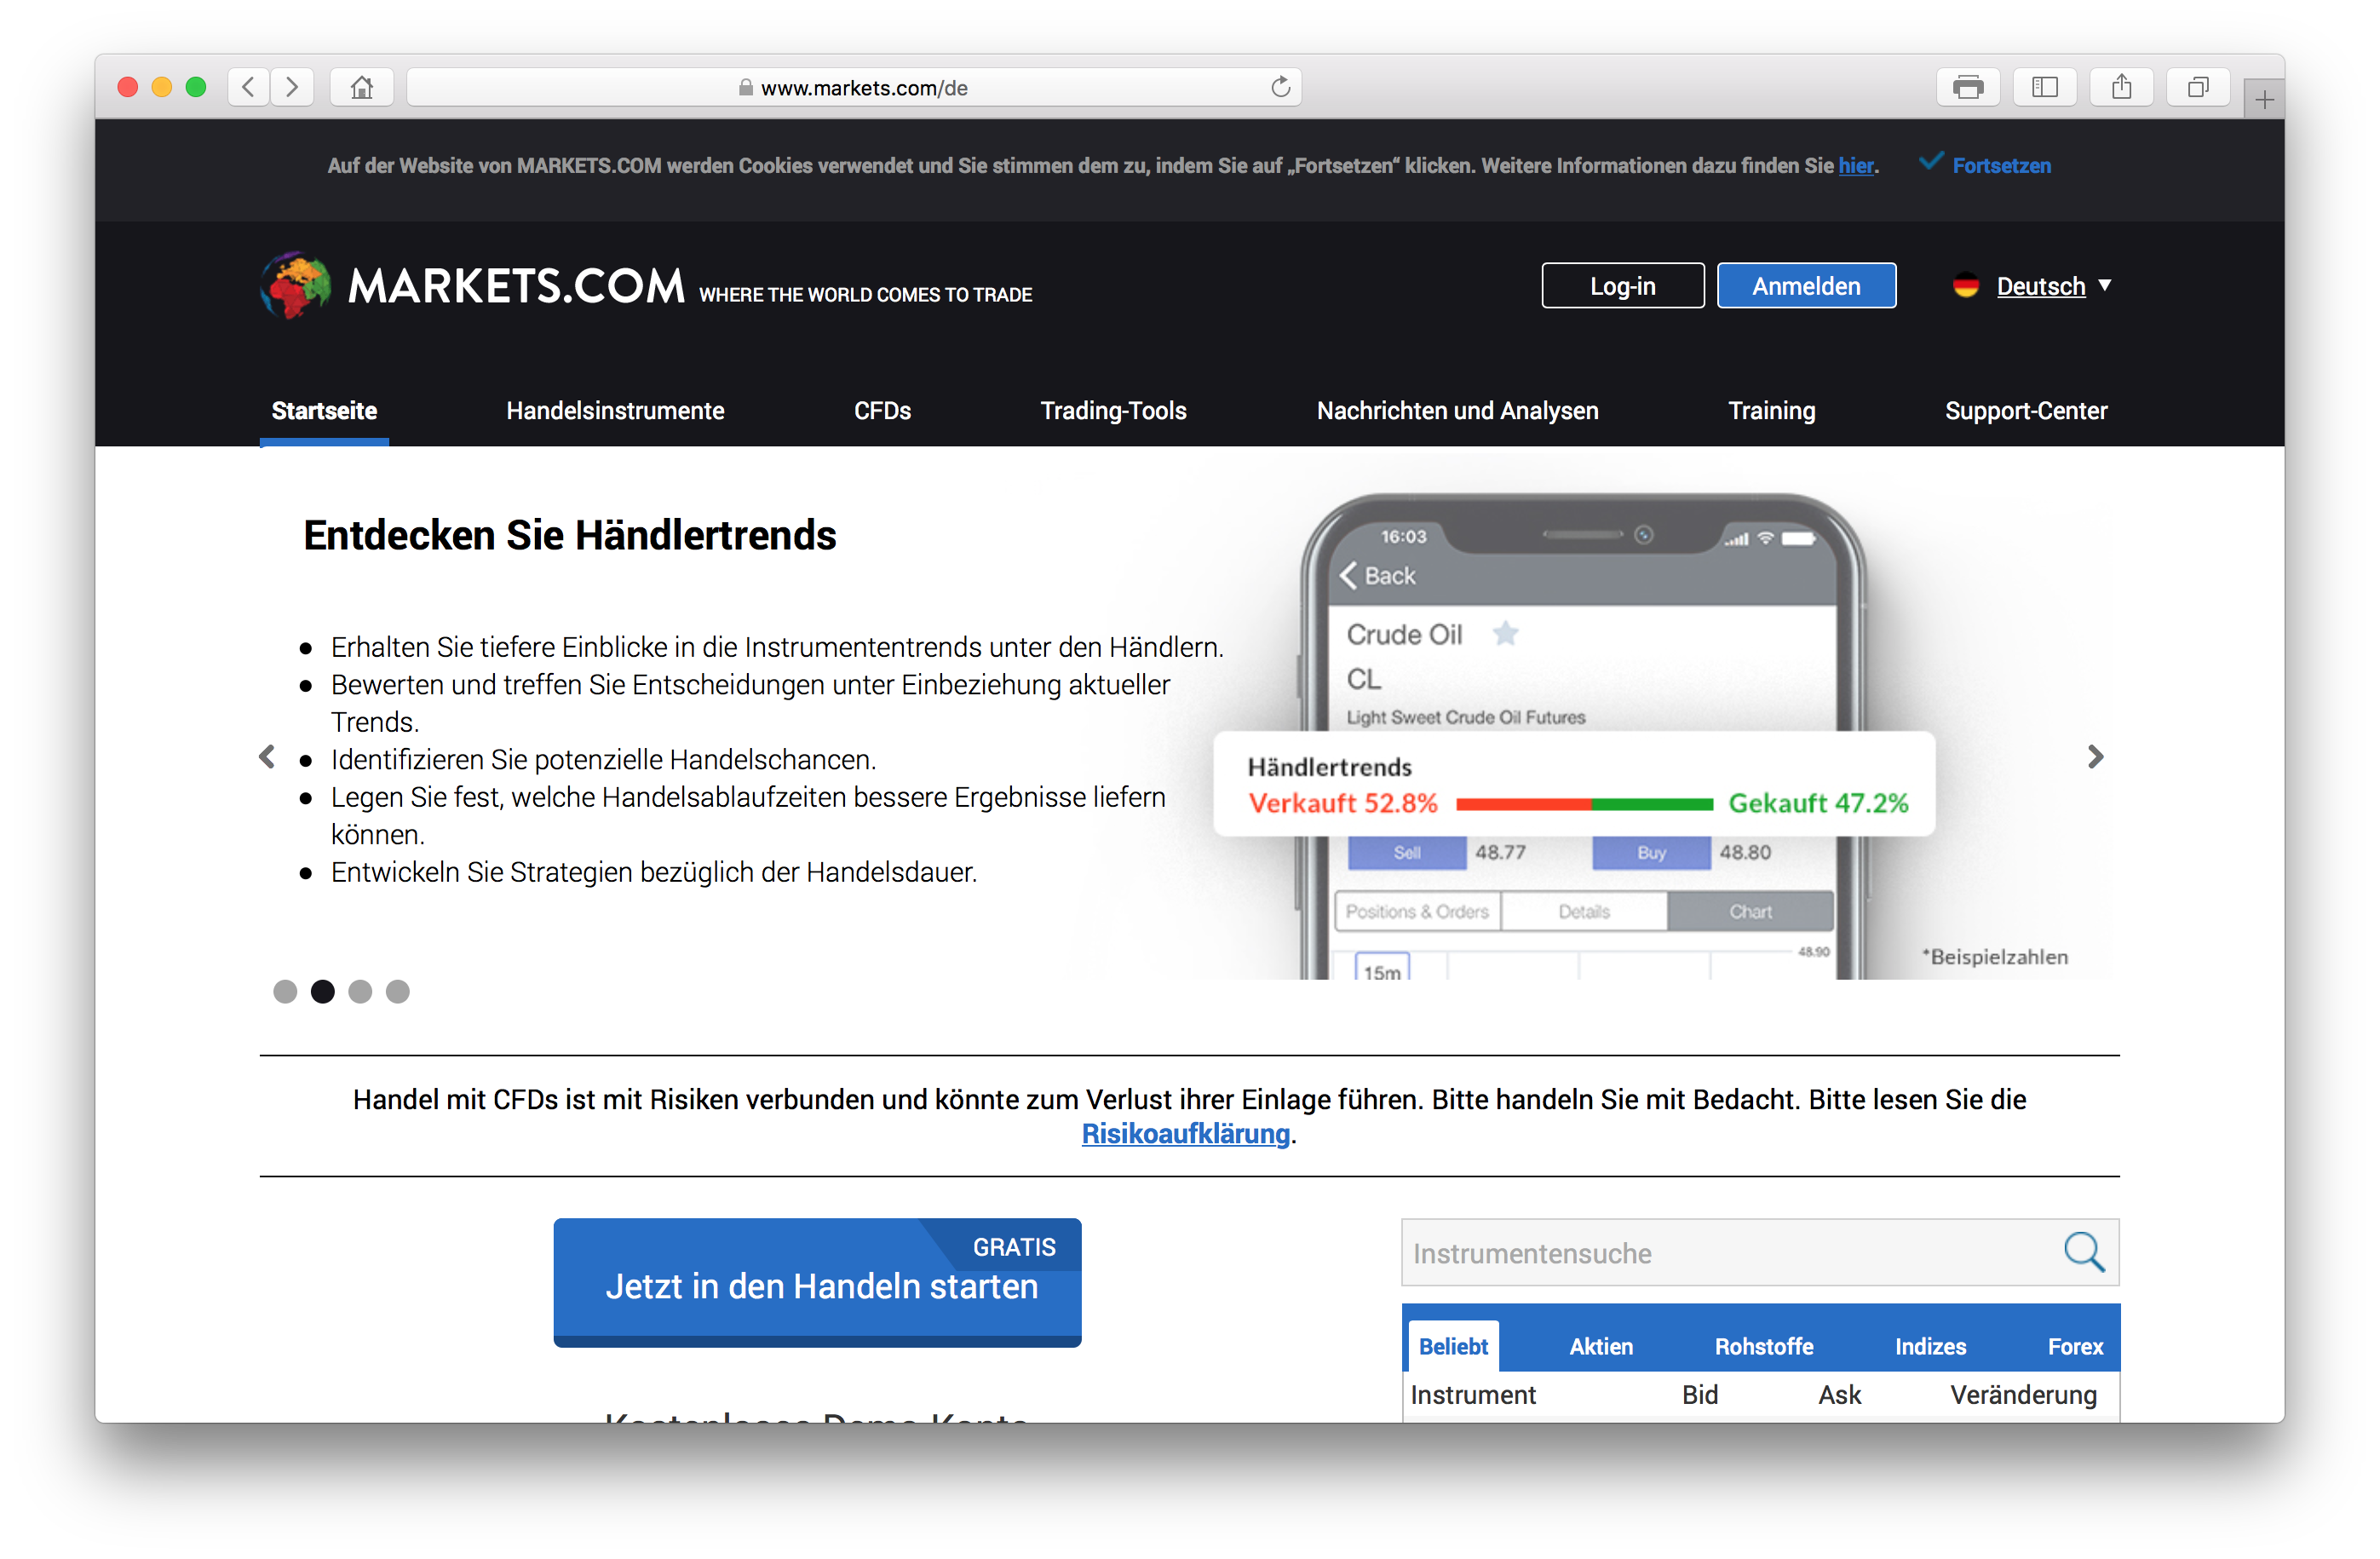
Task: Click the padlock icon in the address bar
Action: click(x=746, y=87)
